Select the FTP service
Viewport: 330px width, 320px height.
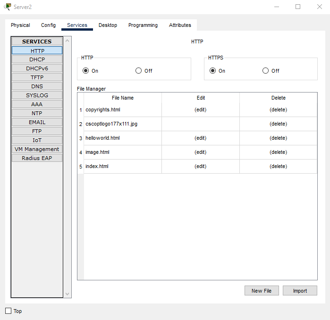click(x=37, y=131)
